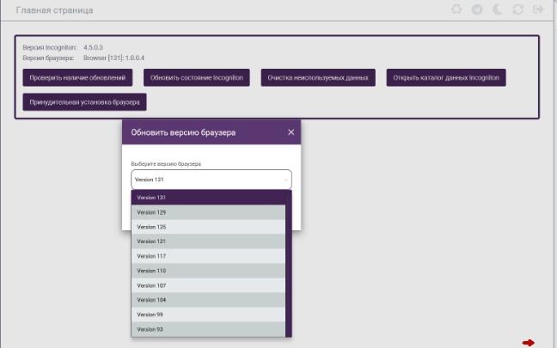
Task: Click the Incogniton version value 4.5.0.3
Action: 93,47
